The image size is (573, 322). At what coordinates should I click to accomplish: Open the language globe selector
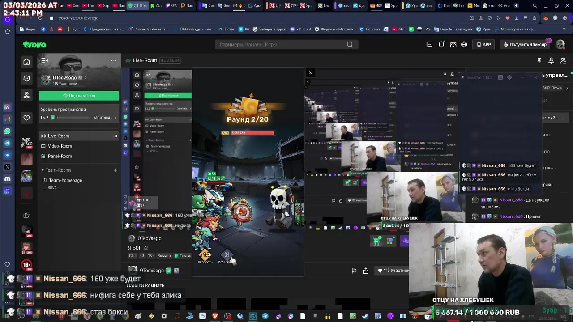(464, 45)
